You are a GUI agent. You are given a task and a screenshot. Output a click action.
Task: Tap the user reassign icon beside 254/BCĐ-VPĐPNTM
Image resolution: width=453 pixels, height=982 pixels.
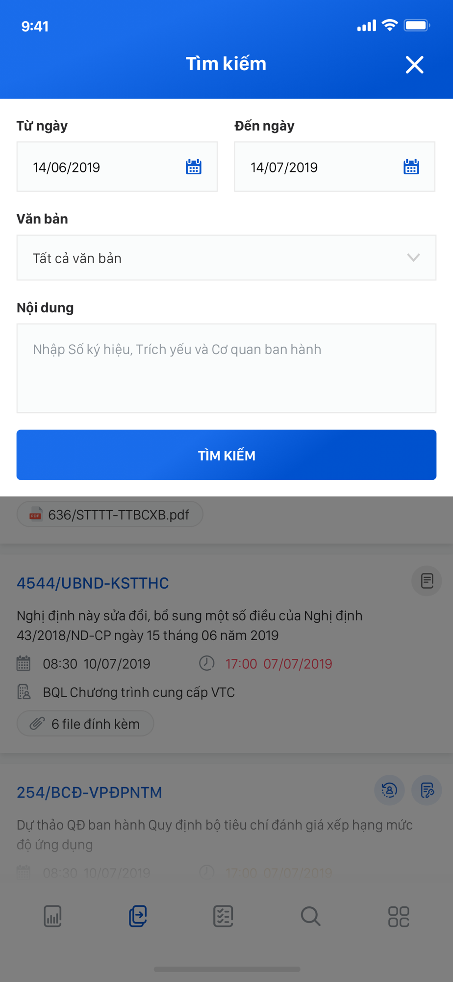pos(389,791)
